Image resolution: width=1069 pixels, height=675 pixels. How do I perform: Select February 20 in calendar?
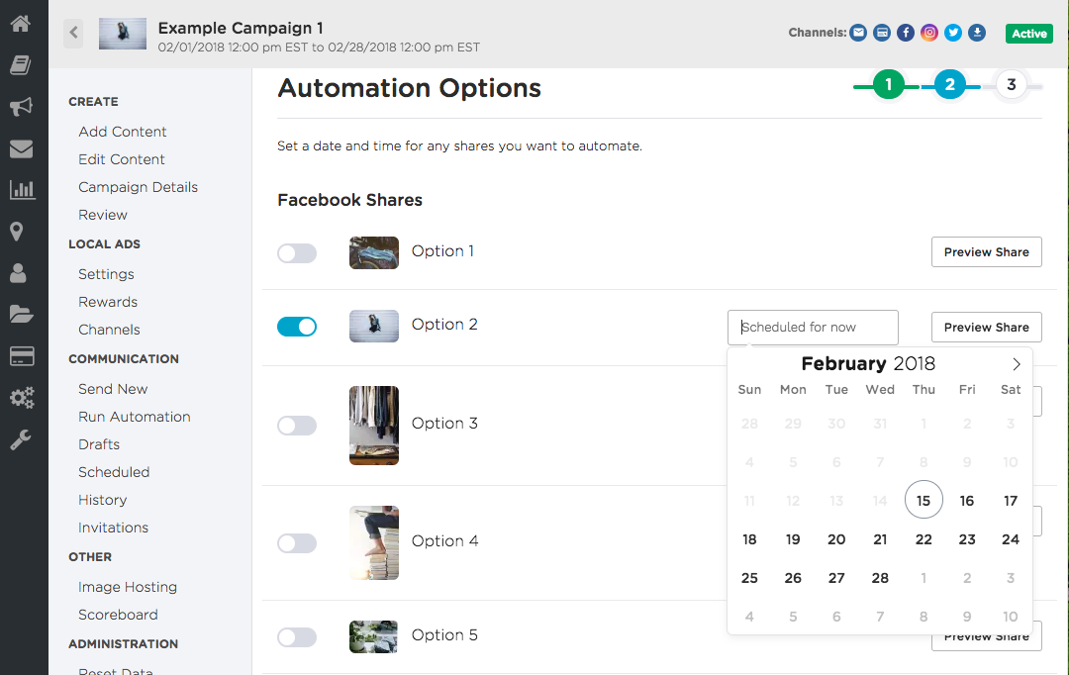[836, 539]
